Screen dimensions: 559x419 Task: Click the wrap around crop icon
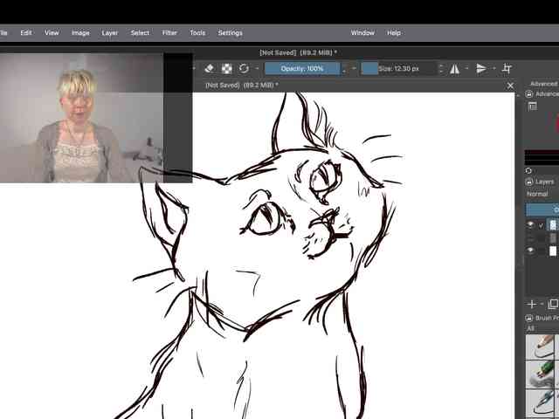point(507,68)
